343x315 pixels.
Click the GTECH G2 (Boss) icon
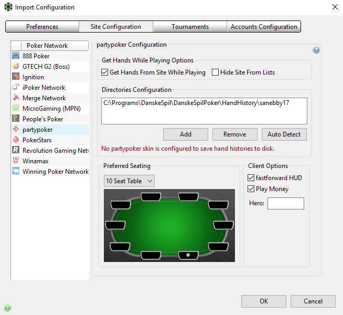16,66
